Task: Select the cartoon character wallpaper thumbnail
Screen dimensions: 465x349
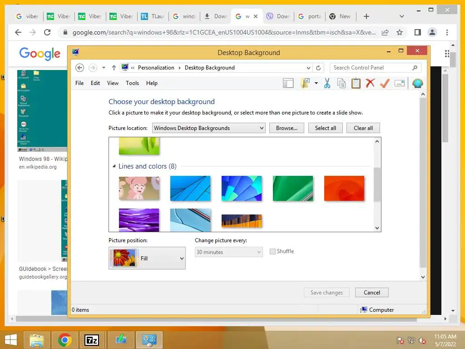Action: tap(139, 188)
